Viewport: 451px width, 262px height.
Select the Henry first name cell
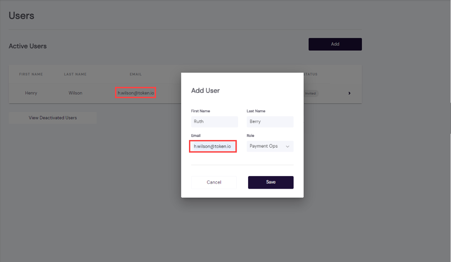(x=31, y=93)
